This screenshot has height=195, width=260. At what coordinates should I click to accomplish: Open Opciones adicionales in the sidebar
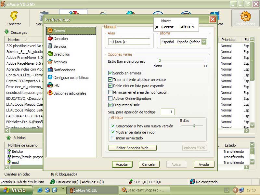coord(70,93)
